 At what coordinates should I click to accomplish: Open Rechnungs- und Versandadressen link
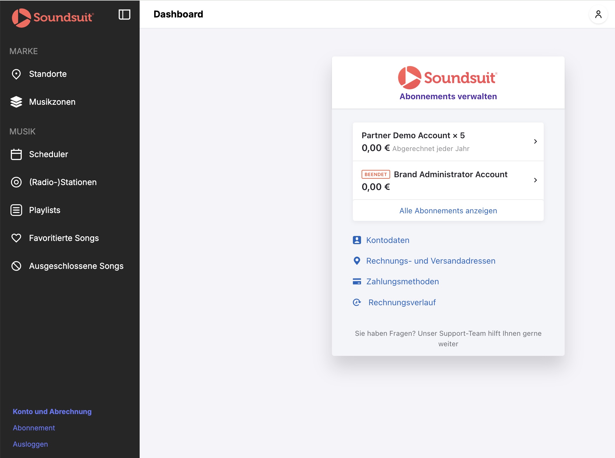[431, 261]
